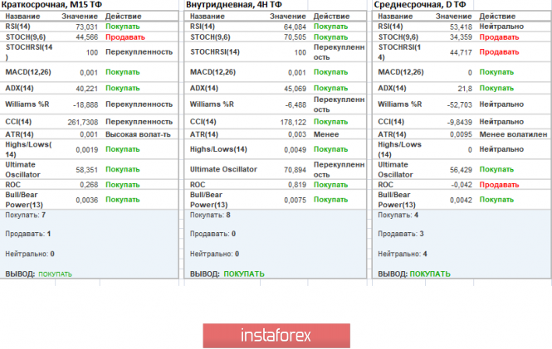552x349 pixels.
Task: Click Bull/Bear Power value 0,0036
Action: 86,200
